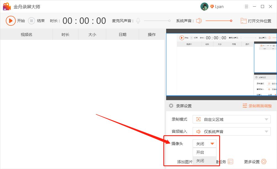277x169 pixels.
Task: Click the recording preview thumbnail
Action: [x=221, y=64]
